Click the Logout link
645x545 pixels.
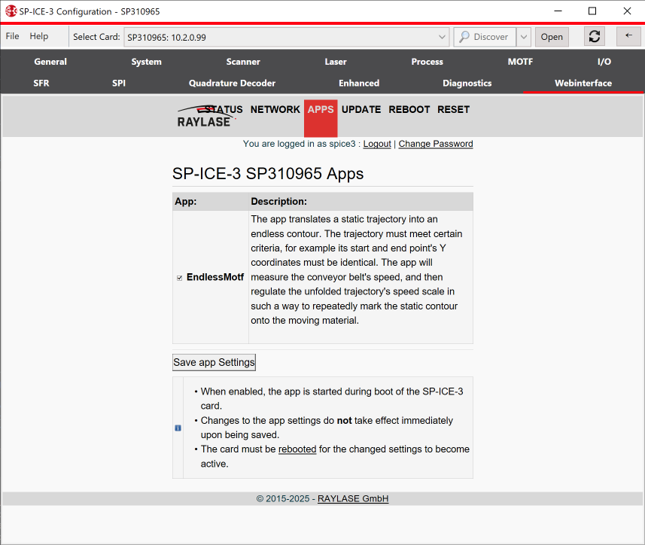377,144
